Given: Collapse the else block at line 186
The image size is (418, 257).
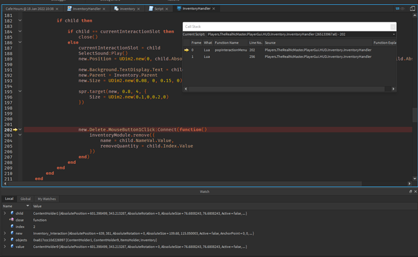Looking at the screenshot, I should pos(20,42).
